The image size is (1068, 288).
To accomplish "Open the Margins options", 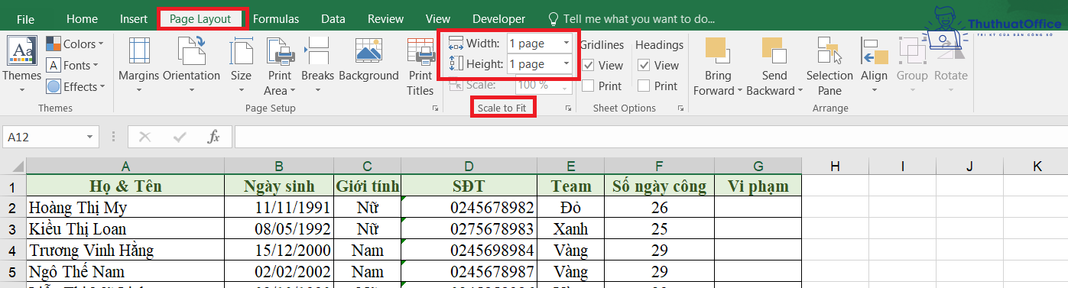I will pos(138,64).
